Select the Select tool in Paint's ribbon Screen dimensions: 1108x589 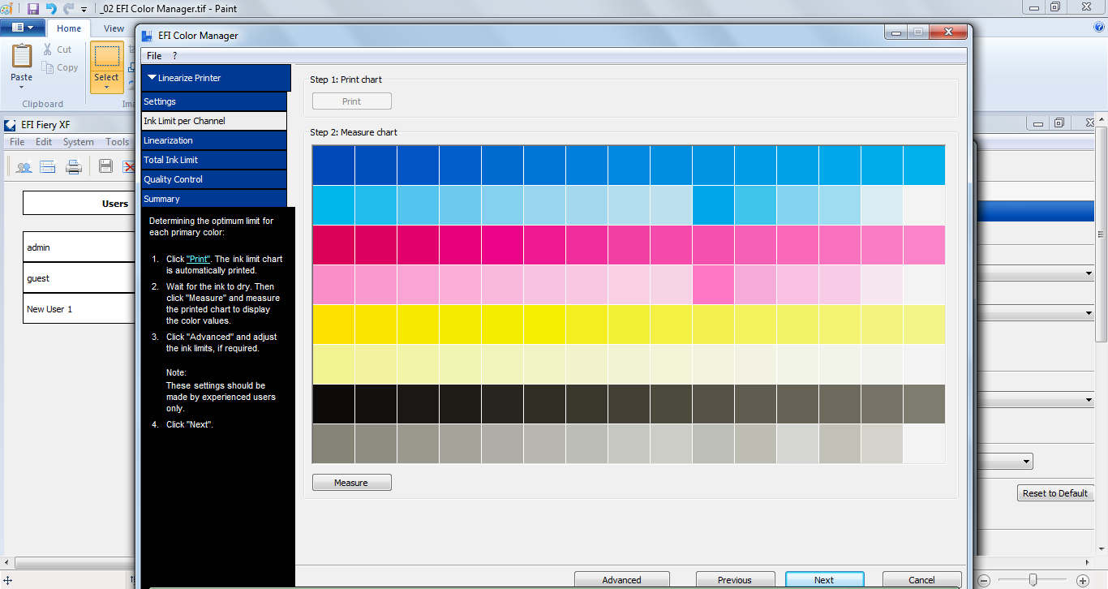pyautogui.click(x=106, y=63)
